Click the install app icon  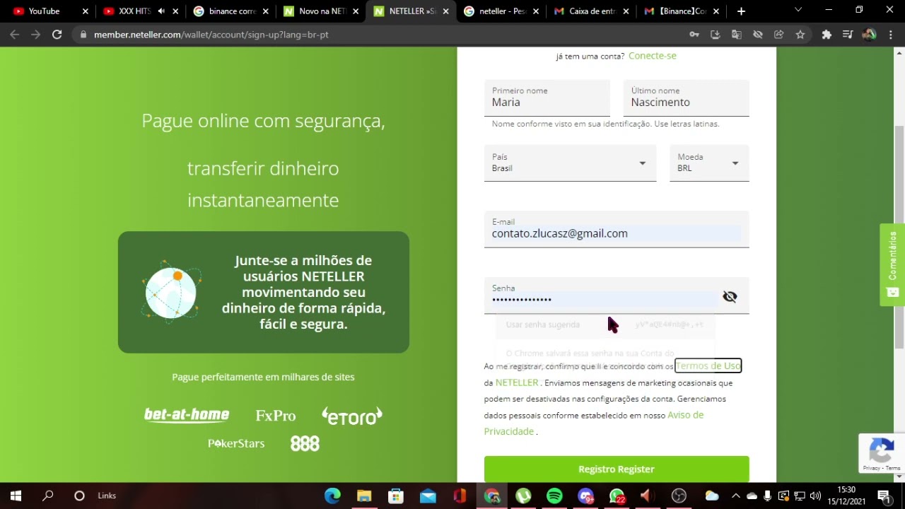coord(716,35)
